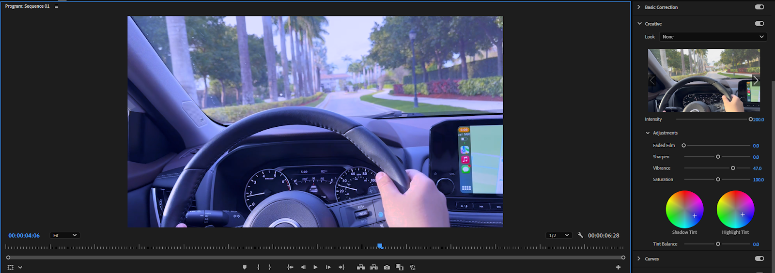This screenshot has height=273, width=775.
Task: Open the 1/2 playback resolution dropdown
Action: coord(559,235)
